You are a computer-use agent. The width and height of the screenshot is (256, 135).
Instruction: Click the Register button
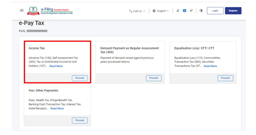click(233, 11)
